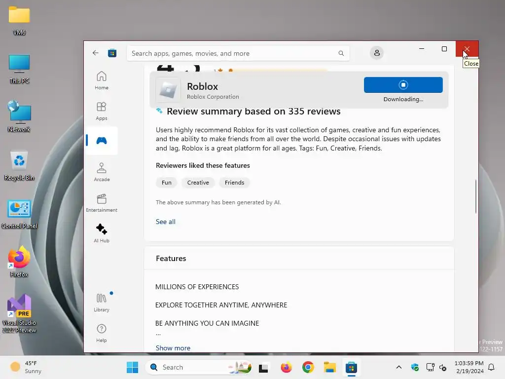Select the Recycle Bin desktop icon
Image resolution: width=505 pixels, height=379 pixels.
(19, 165)
